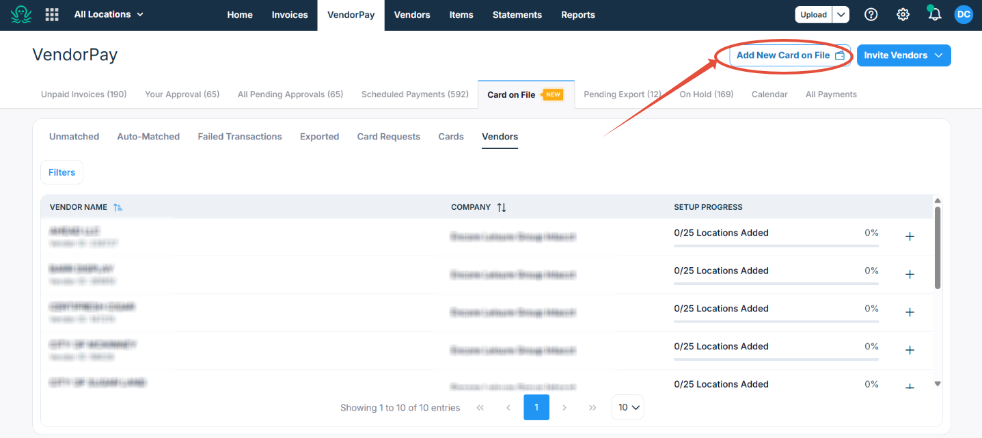
Task: Open the rows per page dropdown
Action: (x=628, y=407)
